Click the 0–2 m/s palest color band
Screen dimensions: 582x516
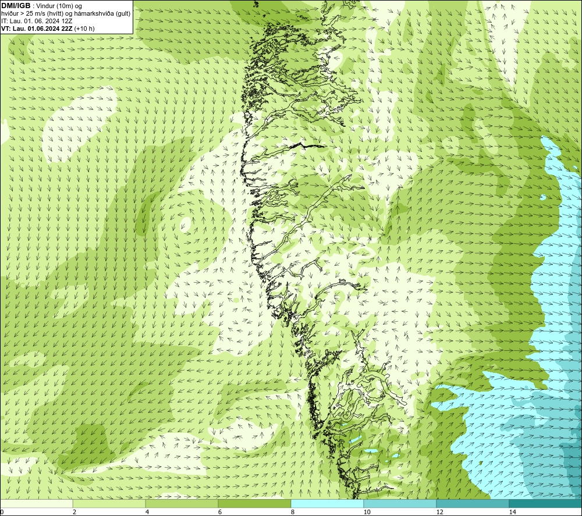coord(36,503)
